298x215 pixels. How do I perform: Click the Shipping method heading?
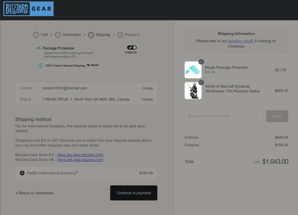(x=33, y=119)
